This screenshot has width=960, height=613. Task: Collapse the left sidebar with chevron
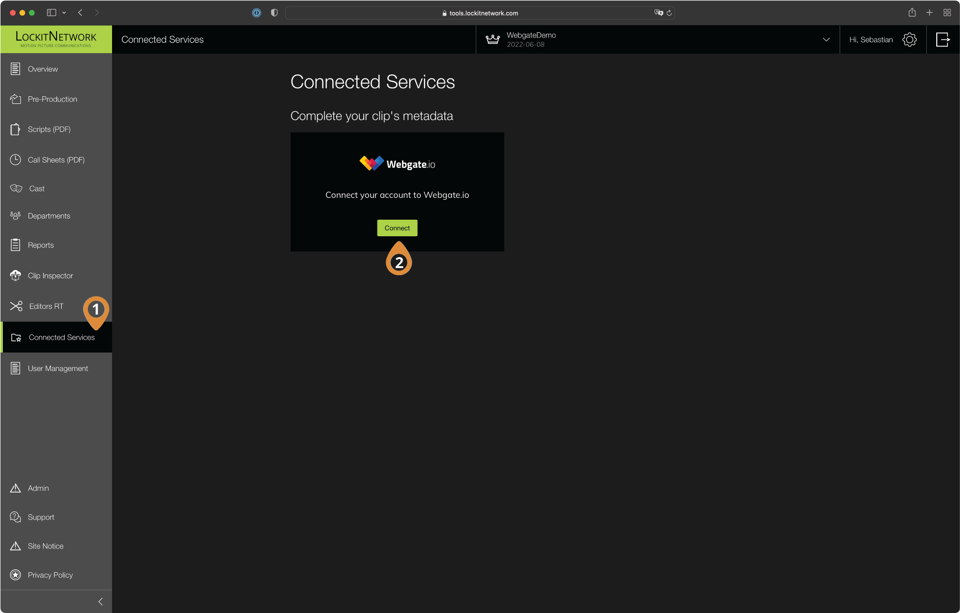click(100, 602)
